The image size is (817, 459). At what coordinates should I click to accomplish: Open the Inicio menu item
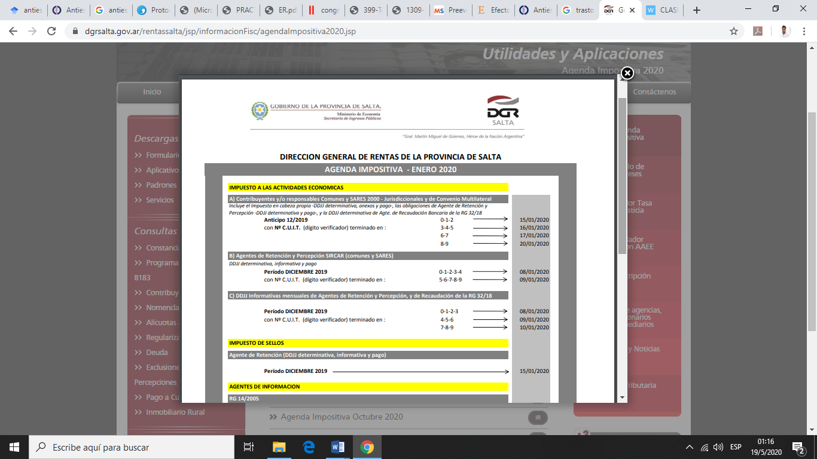pyautogui.click(x=152, y=92)
